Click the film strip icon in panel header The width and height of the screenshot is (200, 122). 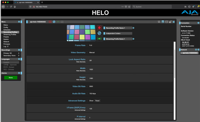pyautogui.click(x=166, y=22)
